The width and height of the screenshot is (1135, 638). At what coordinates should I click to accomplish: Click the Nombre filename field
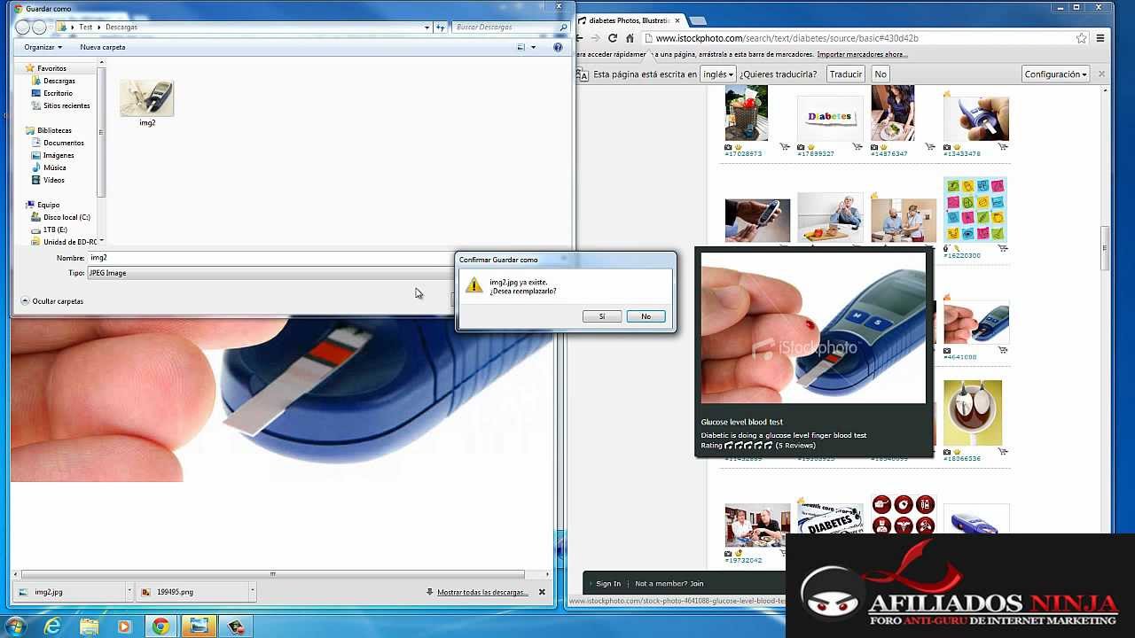(270, 258)
